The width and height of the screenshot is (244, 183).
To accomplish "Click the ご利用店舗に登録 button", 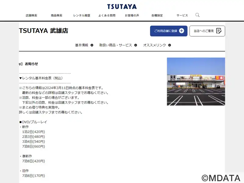I will pos(169,31).
